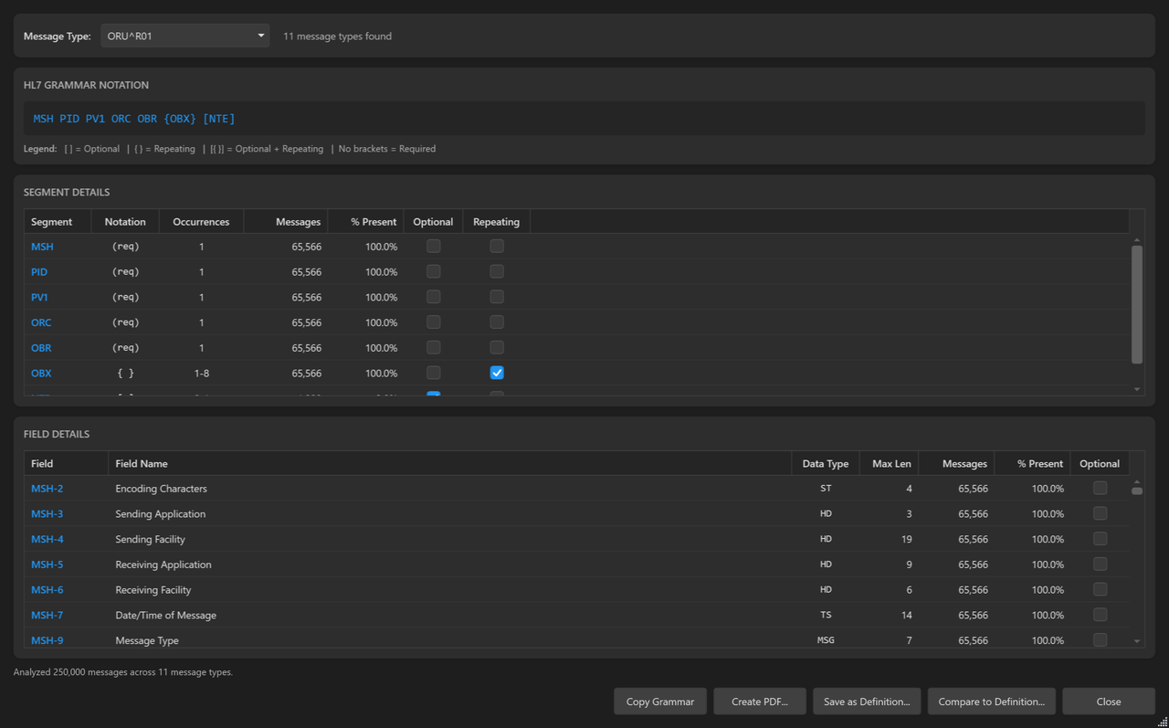Click the MSH-5 field identifier
This screenshot has height=728, width=1169.
[x=47, y=564]
